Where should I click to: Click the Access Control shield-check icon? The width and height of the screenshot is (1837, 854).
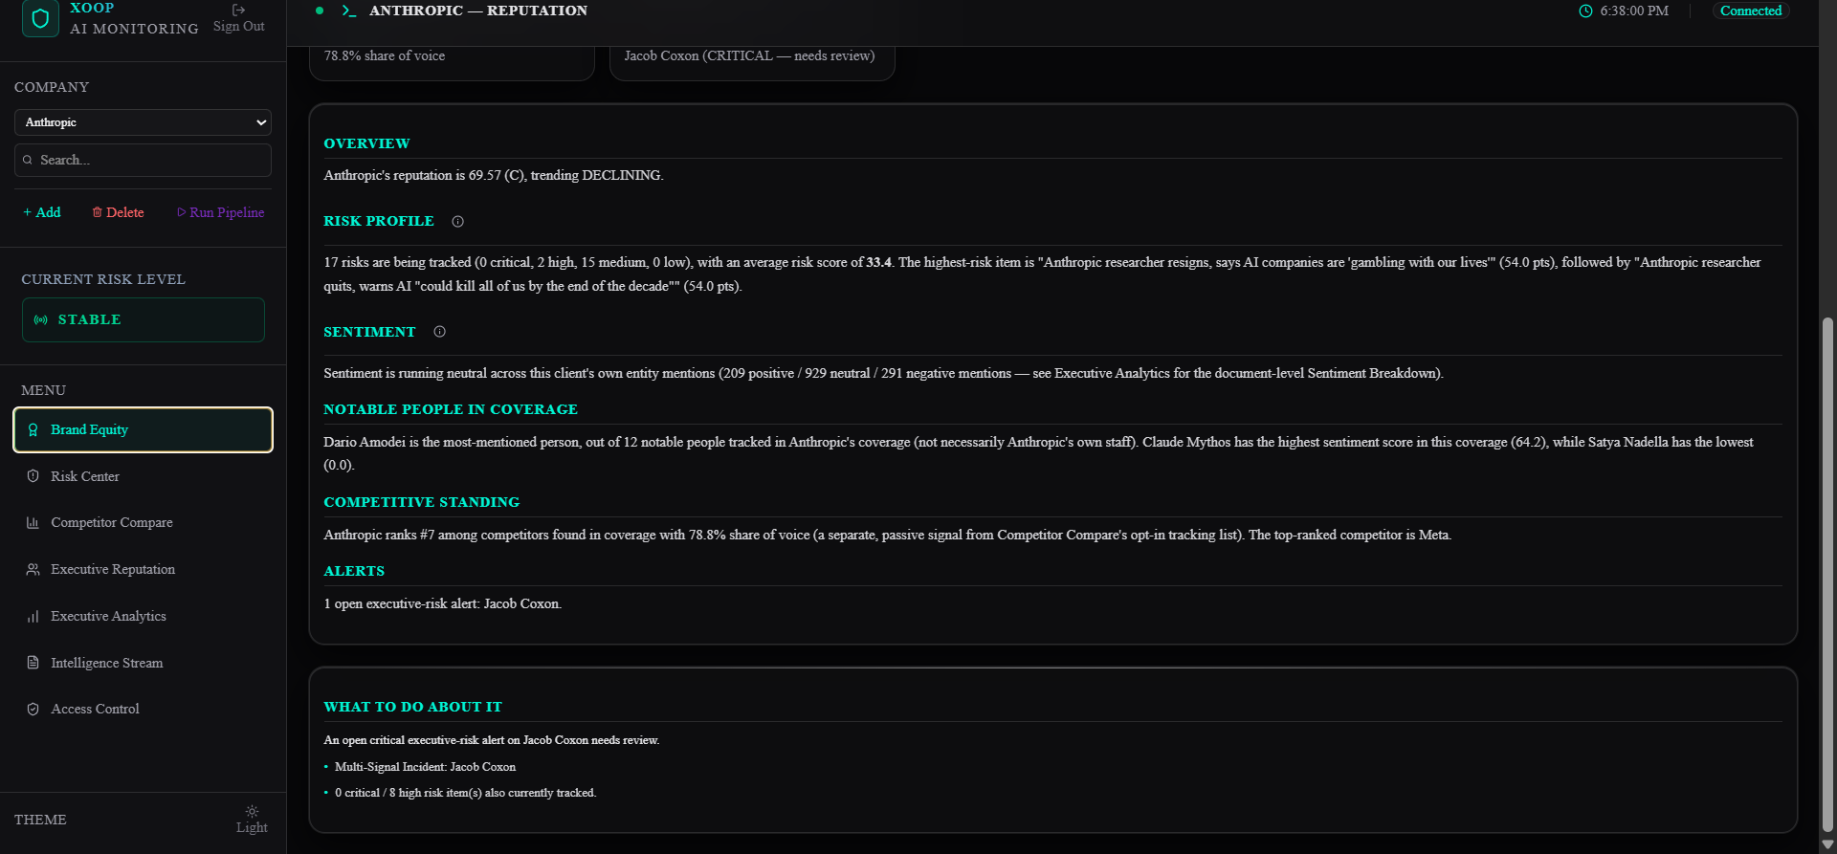(x=33, y=710)
